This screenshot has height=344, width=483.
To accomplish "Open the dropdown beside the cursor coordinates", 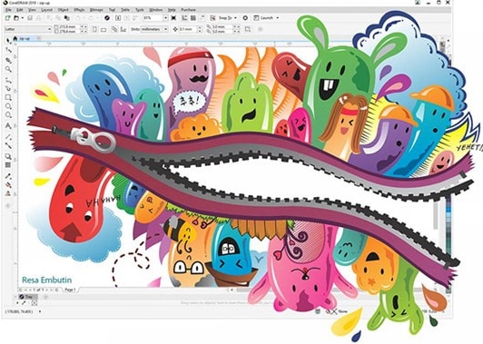I will [x=40, y=312].
